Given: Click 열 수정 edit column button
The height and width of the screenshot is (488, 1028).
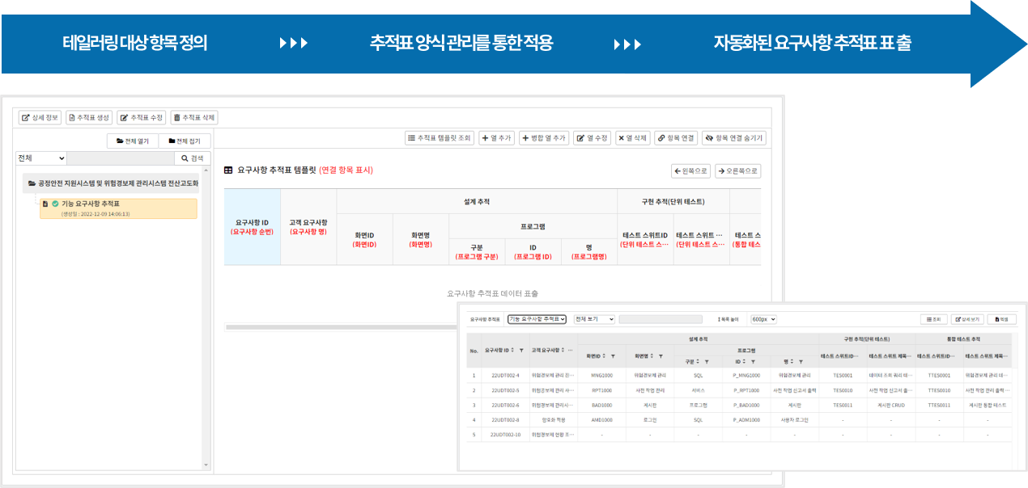Looking at the screenshot, I should (x=593, y=138).
